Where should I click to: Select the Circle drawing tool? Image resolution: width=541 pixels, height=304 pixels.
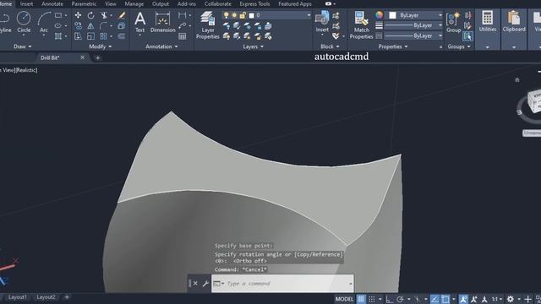pyautogui.click(x=24, y=22)
